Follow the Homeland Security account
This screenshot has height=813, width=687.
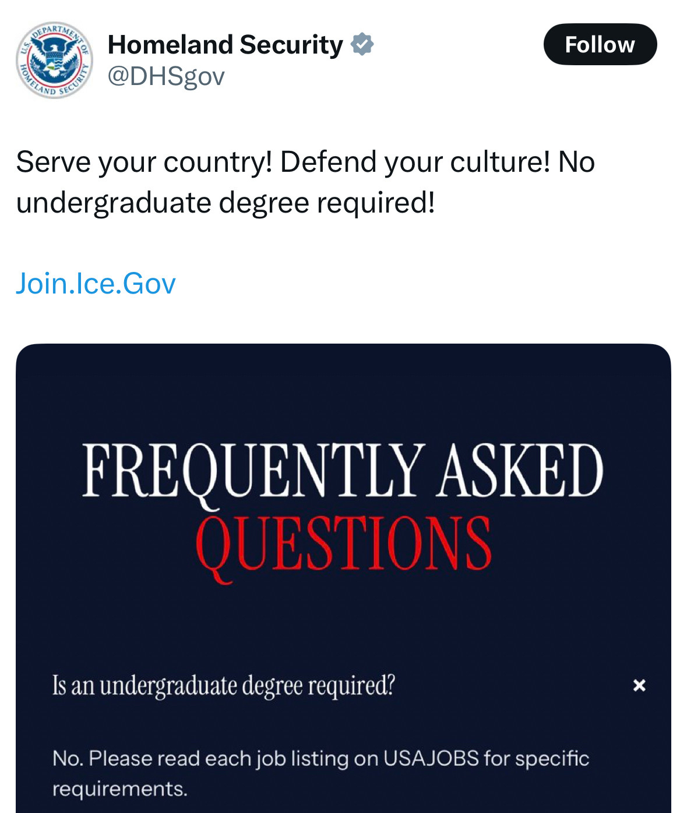tap(600, 44)
